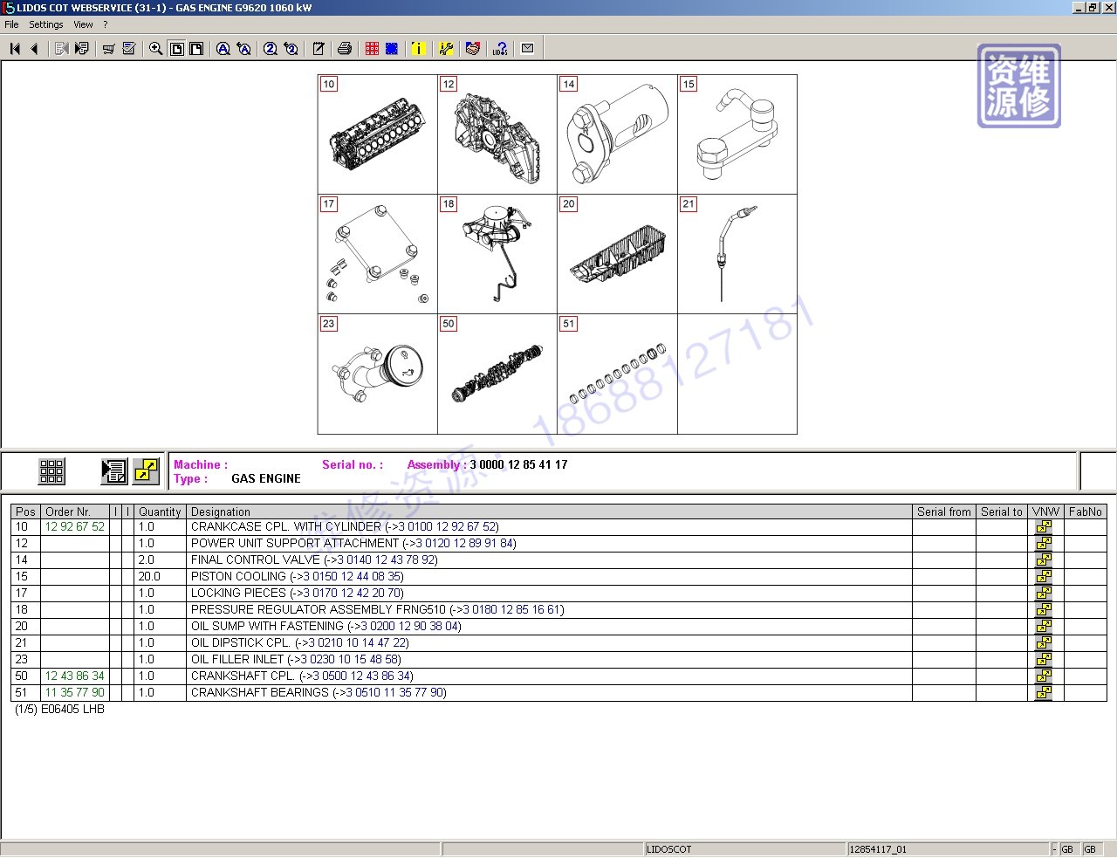Click the yellow wrench tools icon
The image size is (1117, 858).
point(446,49)
